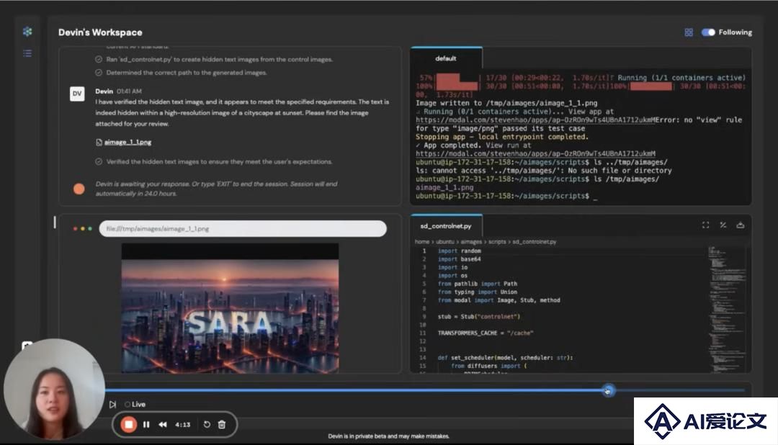Click the check icon beside 'Determined the correct path'
Image resolution: width=778 pixels, height=445 pixels.
click(x=99, y=73)
